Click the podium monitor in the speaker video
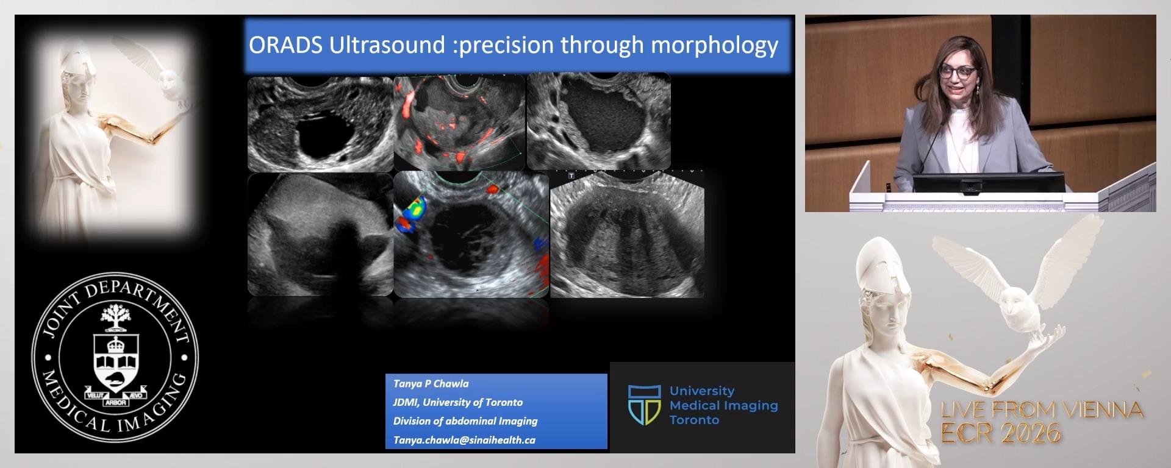Viewport: 1171px width, 468px height. click(988, 182)
